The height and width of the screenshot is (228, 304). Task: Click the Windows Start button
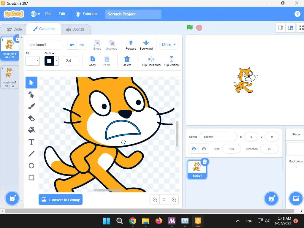pyautogui.click(x=107, y=221)
